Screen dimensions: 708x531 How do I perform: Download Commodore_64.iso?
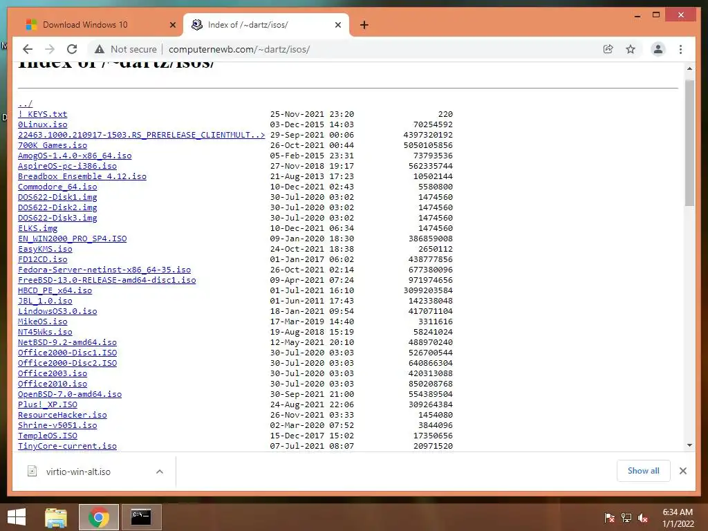(x=57, y=187)
